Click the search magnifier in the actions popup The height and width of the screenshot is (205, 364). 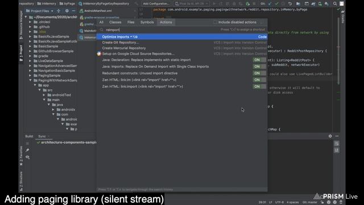click(101, 30)
